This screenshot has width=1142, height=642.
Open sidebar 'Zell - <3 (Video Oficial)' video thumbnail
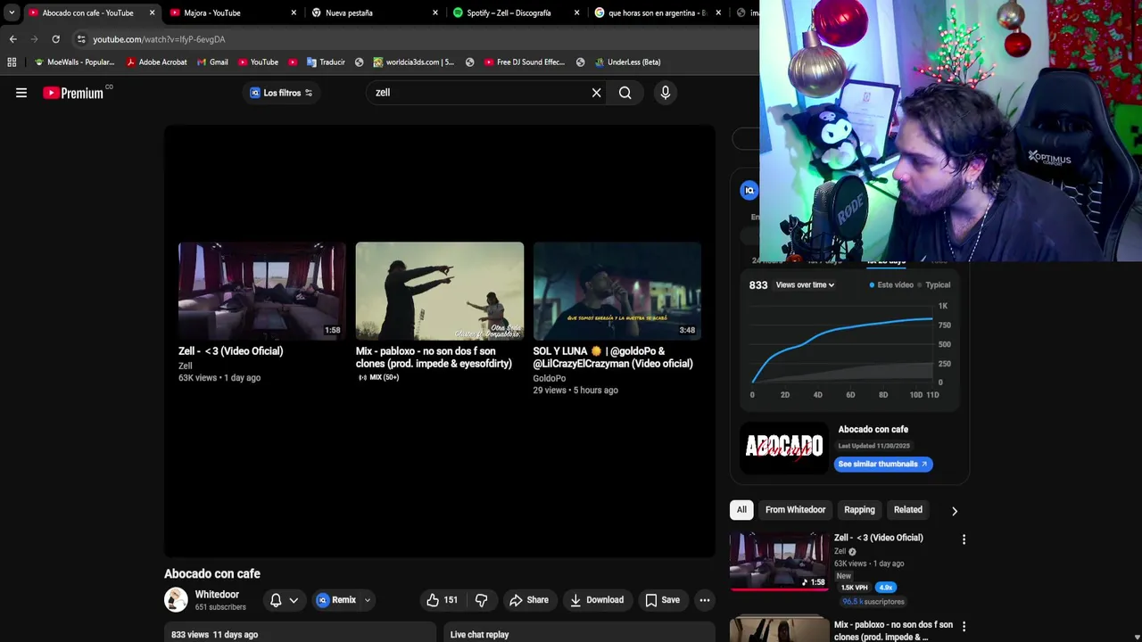[779, 562]
